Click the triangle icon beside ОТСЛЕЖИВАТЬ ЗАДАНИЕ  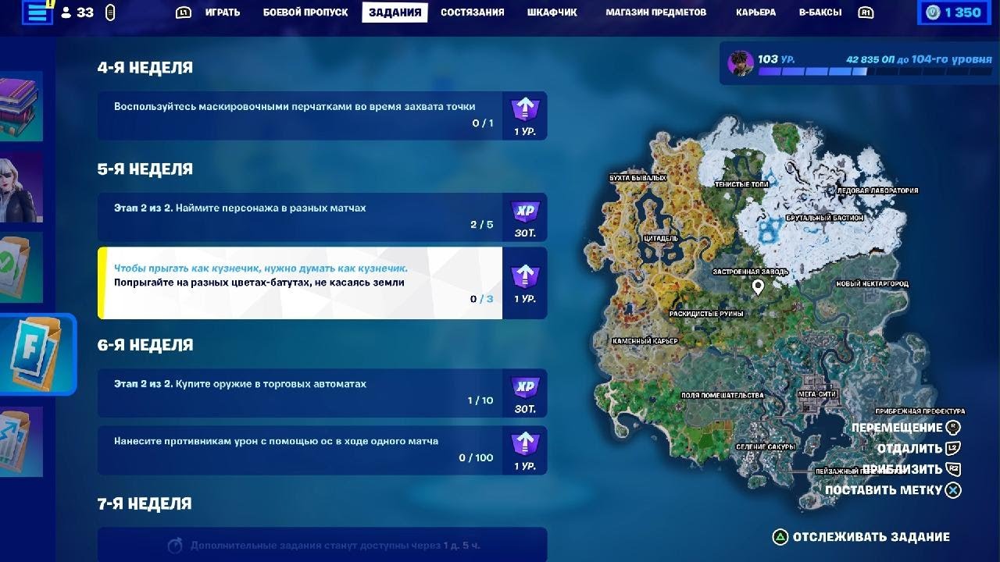point(780,537)
